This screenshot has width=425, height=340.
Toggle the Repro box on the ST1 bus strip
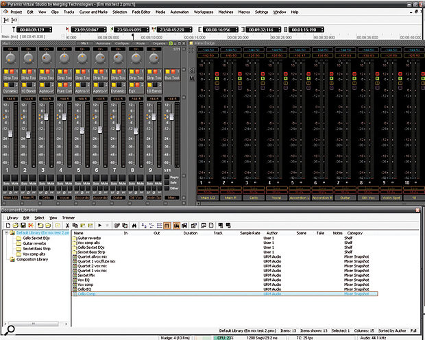(x=167, y=177)
